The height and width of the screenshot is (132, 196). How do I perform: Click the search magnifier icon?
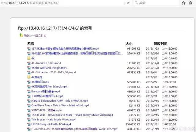[x=136, y=3]
